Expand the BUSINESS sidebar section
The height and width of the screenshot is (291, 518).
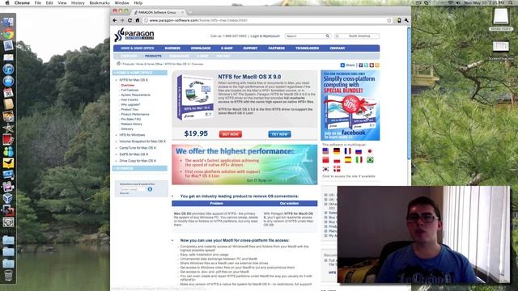pyautogui.click(x=140, y=169)
